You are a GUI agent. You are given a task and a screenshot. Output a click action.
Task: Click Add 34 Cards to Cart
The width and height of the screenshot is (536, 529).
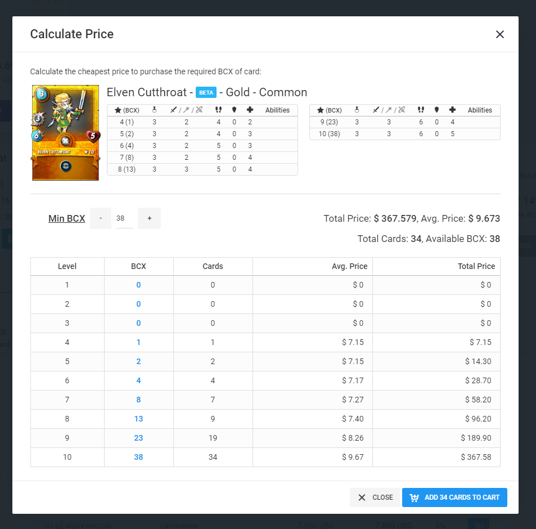click(x=454, y=497)
